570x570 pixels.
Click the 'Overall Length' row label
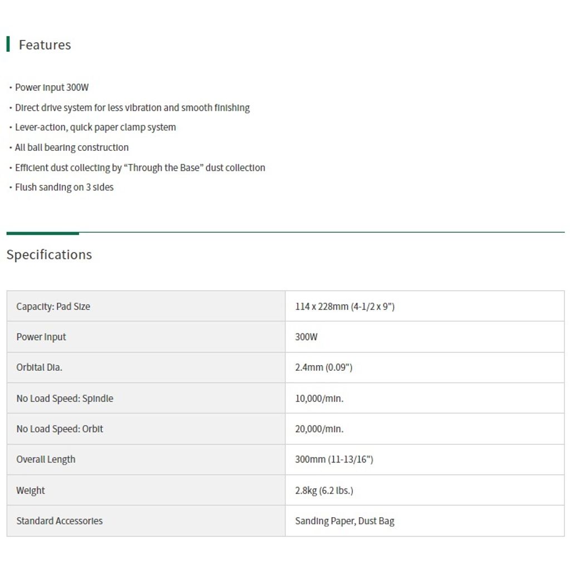(x=46, y=460)
